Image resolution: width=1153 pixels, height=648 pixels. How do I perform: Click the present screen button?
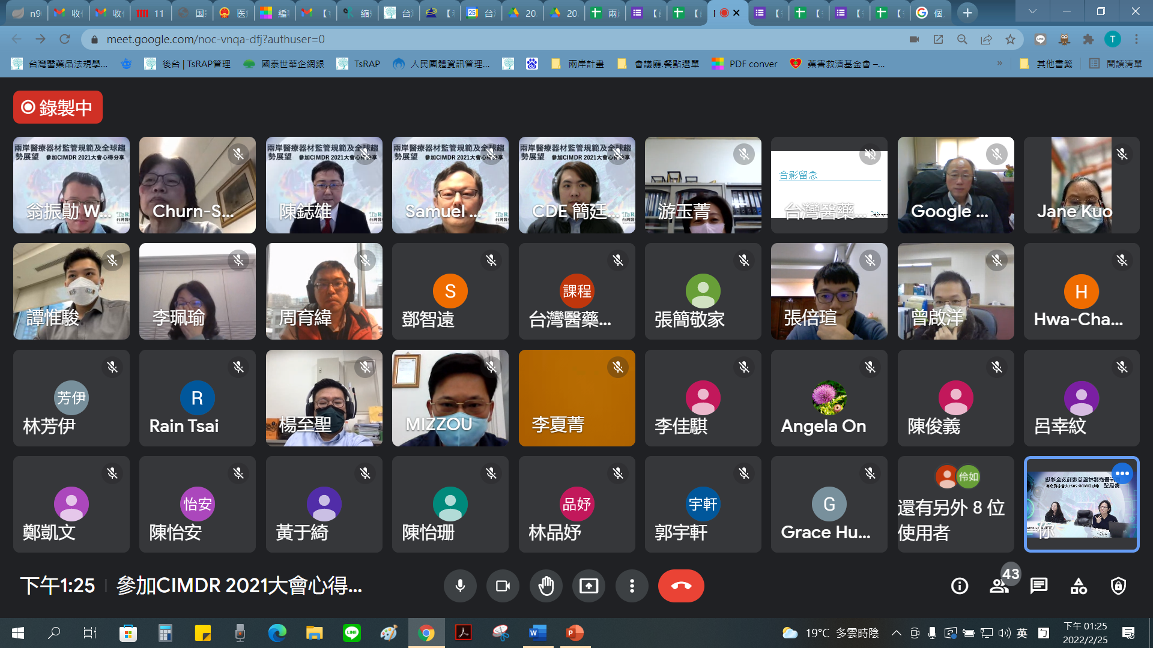click(589, 586)
